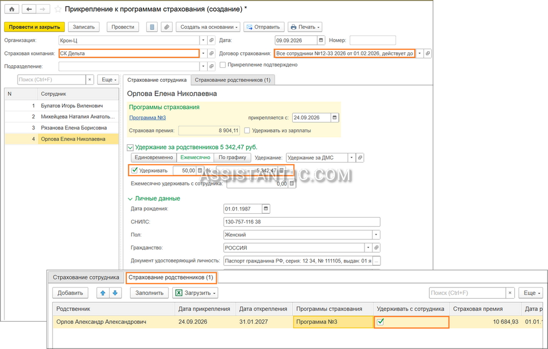Collapse the Удержание за родственников section checkbox
The height and width of the screenshot is (349, 548).
pyautogui.click(x=130, y=148)
